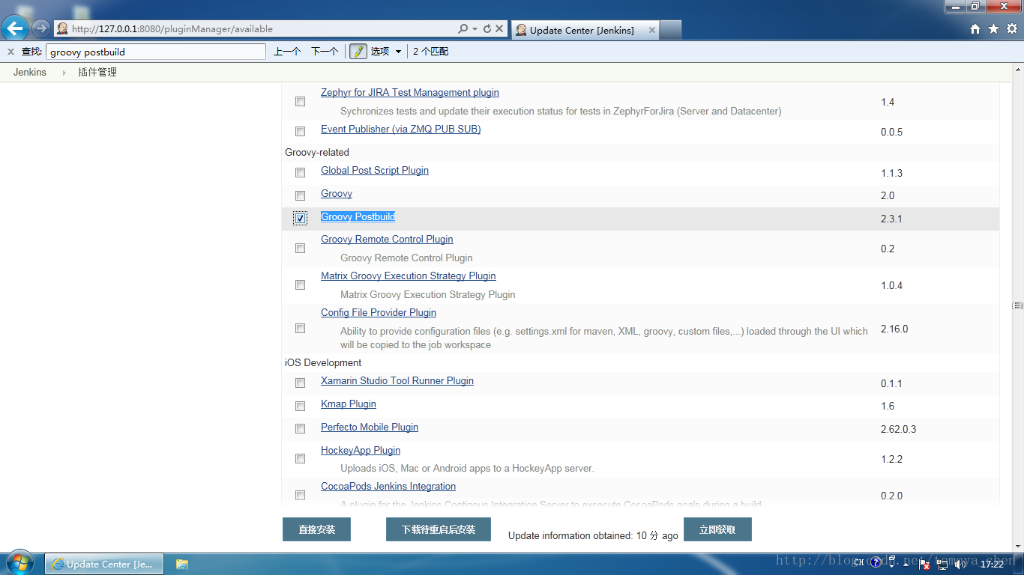1024x575 pixels.
Task: Click the 直接安装 install button
Action: click(316, 529)
